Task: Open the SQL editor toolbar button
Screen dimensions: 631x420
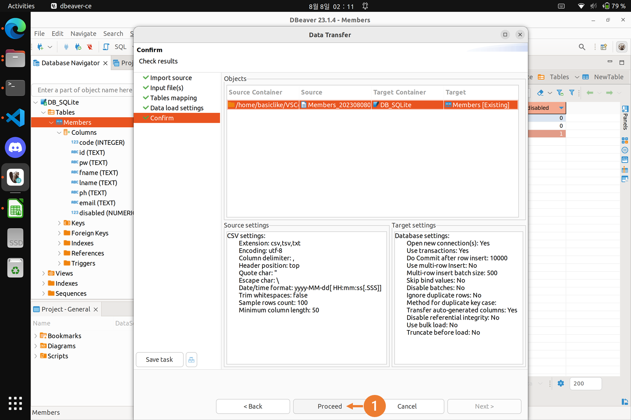Action: point(115,47)
